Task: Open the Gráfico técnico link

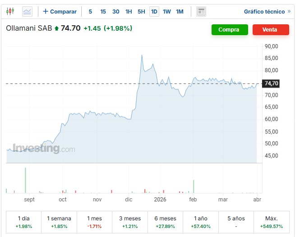Action: point(264,11)
